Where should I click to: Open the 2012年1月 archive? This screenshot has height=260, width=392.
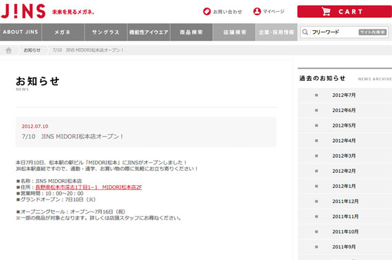pyautogui.click(x=345, y=187)
